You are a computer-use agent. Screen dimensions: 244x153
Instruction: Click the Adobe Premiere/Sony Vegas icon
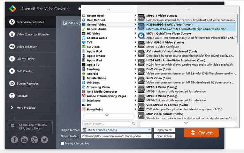[84, 96]
